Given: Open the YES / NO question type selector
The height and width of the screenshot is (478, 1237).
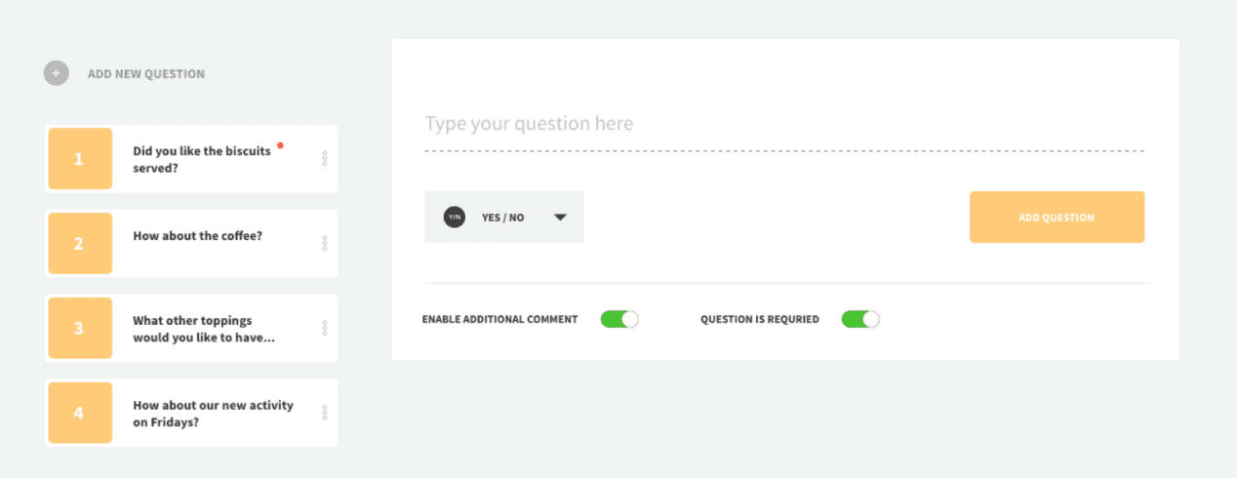Looking at the screenshot, I should click(x=504, y=217).
